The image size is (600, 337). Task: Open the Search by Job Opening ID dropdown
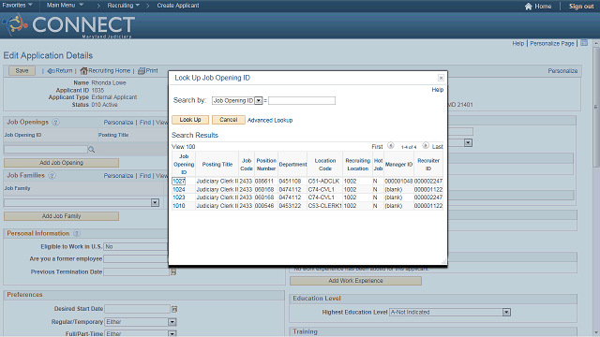point(259,100)
